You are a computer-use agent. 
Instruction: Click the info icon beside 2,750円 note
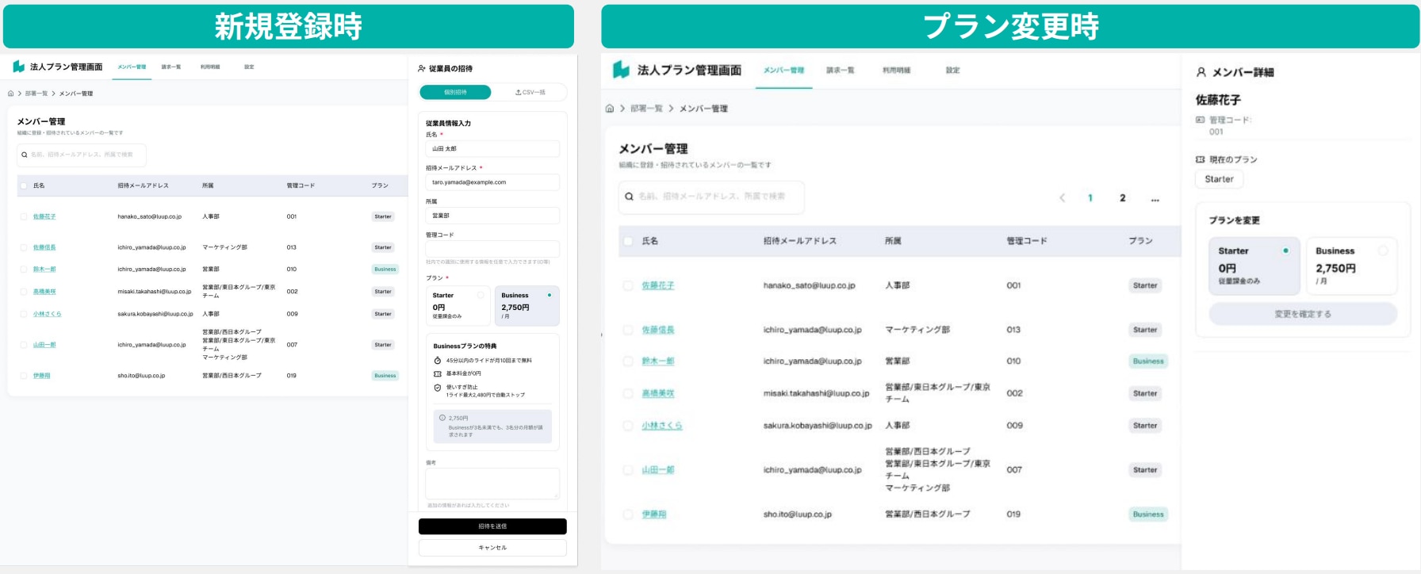442,418
